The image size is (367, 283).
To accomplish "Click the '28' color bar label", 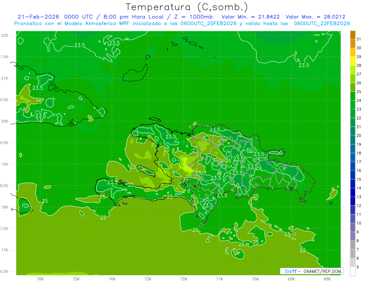I will coord(359,65).
